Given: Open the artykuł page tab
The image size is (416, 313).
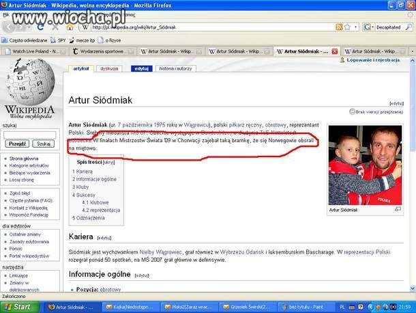Looking at the screenshot, I should click(x=81, y=68).
